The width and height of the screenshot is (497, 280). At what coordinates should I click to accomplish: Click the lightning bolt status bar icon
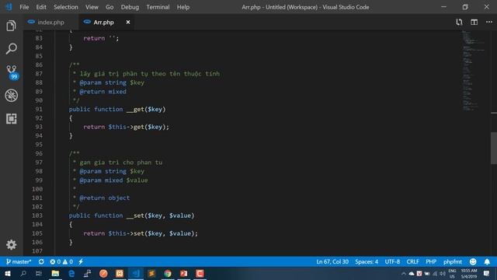(x=81, y=261)
